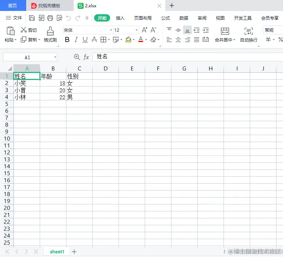This screenshot has height=257, width=283.
Task: Expand Copy options arrow
Action: pos(39,40)
